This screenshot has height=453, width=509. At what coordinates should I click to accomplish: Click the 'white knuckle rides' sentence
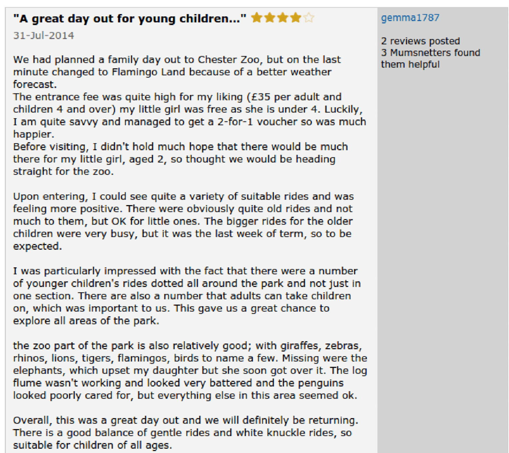(x=182, y=439)
